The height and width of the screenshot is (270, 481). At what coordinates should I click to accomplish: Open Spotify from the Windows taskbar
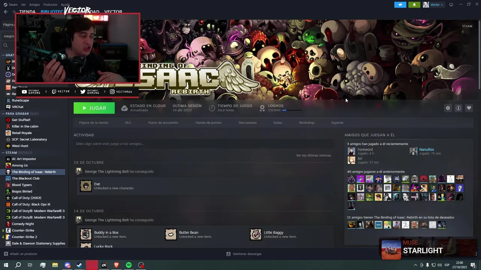pos(129,265)
